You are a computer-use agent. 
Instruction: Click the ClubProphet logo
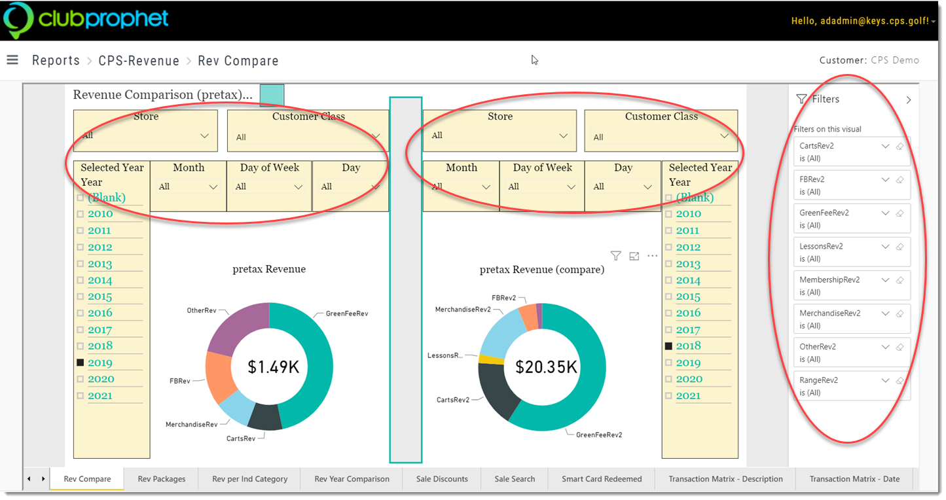point(86,20)
